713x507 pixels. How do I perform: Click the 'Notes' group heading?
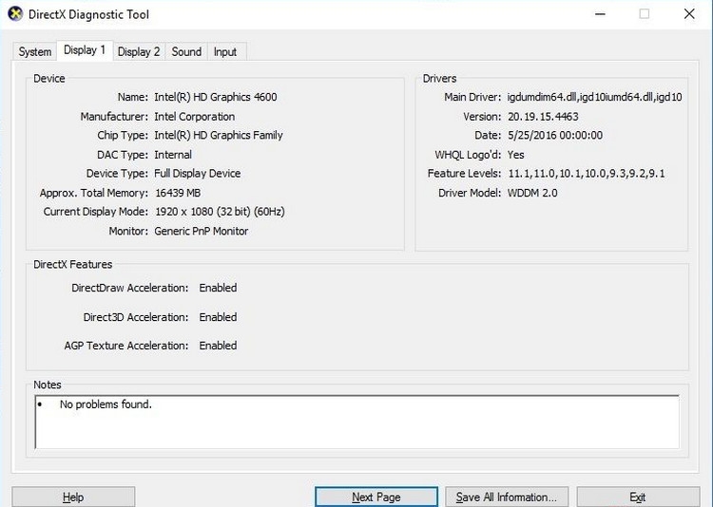point(48,385)
